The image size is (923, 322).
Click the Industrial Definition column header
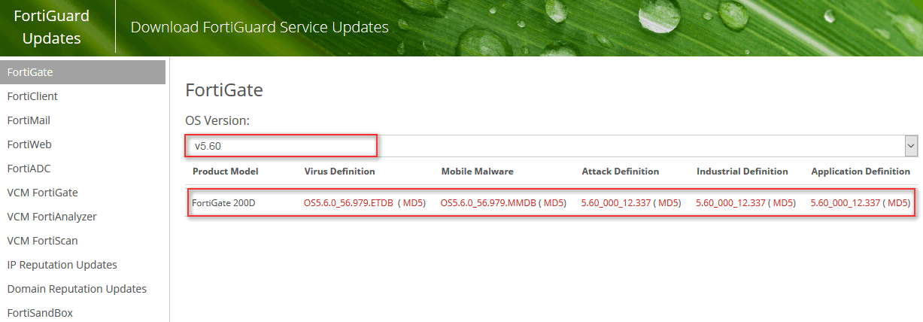pos(742,172)
